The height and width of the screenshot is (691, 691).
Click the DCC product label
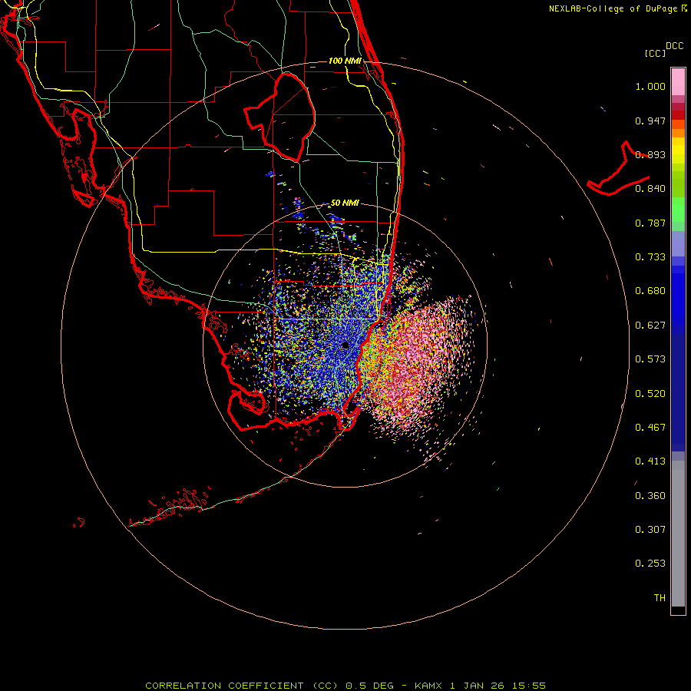pos(674,46)
